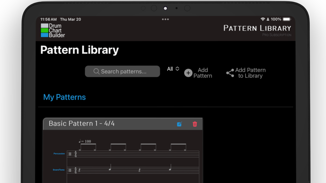Click the magnifying glass in search bar

click(96, 71)
